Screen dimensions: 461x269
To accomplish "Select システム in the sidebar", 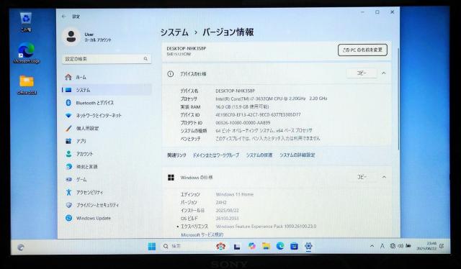I will click(107, 90).
